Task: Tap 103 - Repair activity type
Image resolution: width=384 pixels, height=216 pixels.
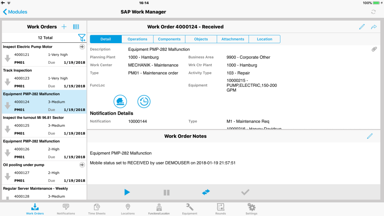Action: coord(238,73)
